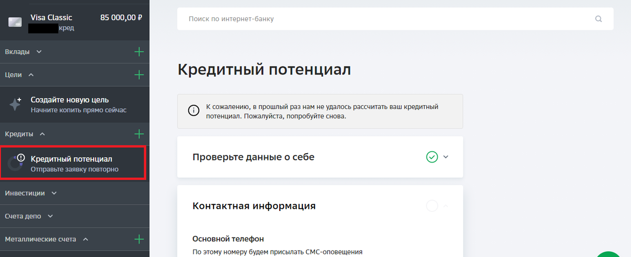Collapse Металлические счета section chevron
The height and width of the screenshot is (257, 631).
(x=85, y=239)
